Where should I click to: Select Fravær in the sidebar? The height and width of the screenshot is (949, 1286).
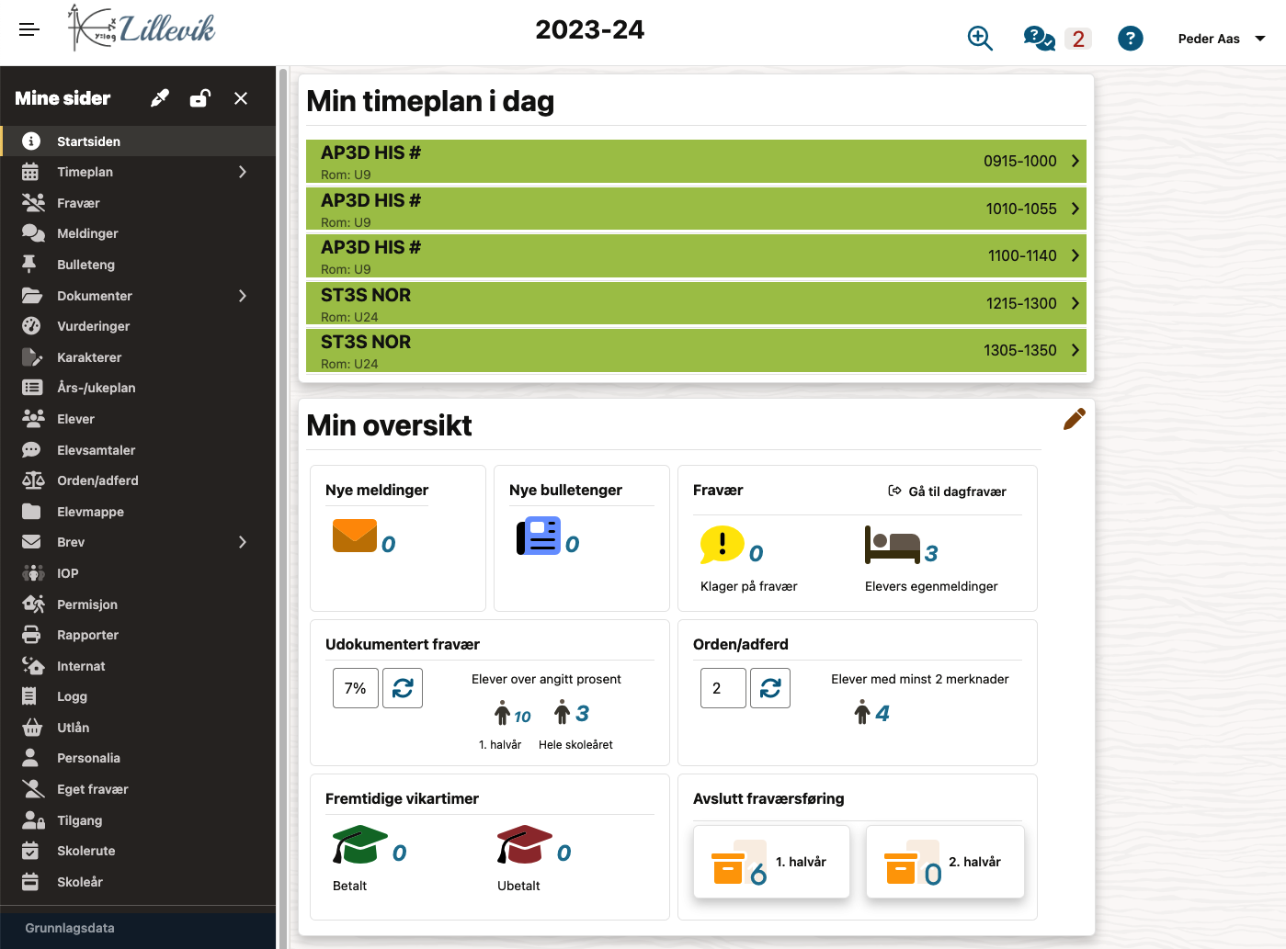pyautogui.click(x=78, y=203)
